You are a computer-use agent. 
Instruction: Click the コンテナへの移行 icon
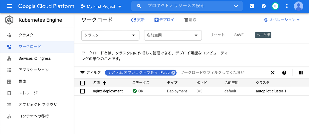(9, 116)
